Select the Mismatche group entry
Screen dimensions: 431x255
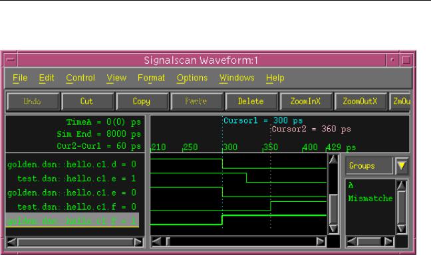tap(370, 198)
